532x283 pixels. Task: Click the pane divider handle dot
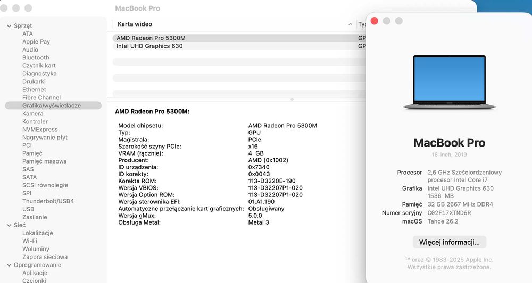click(292, 99)
